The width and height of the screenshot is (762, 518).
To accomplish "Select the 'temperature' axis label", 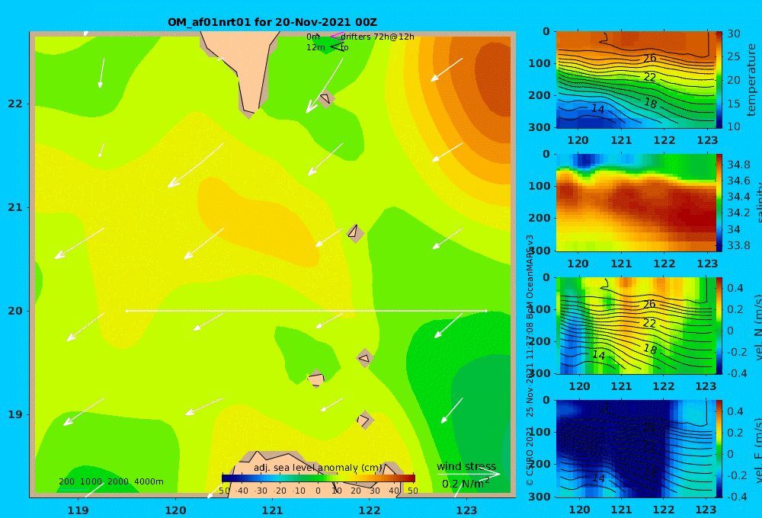I will point(752,80).
